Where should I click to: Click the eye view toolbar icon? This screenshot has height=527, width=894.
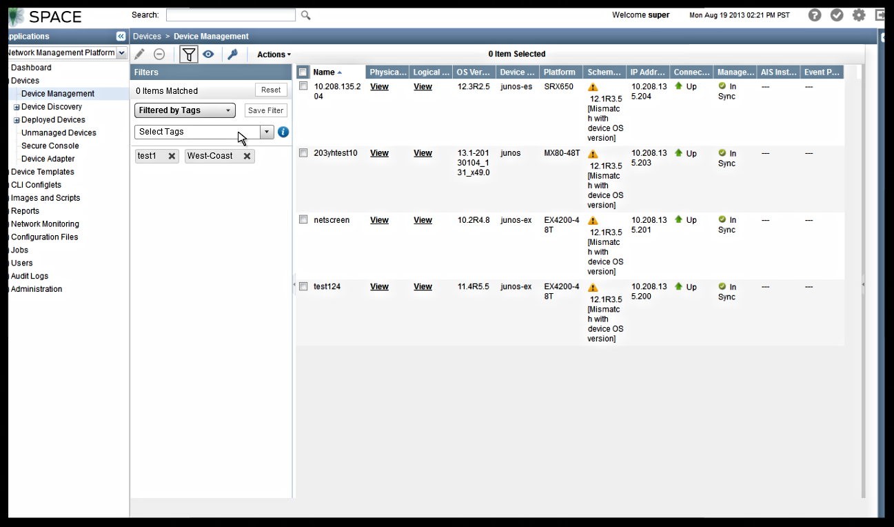[208, 54]
